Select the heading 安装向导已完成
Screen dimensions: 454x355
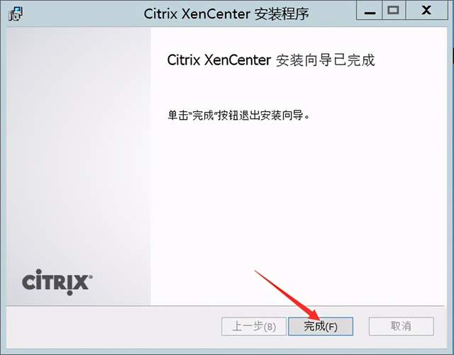[x=326, y=60]
